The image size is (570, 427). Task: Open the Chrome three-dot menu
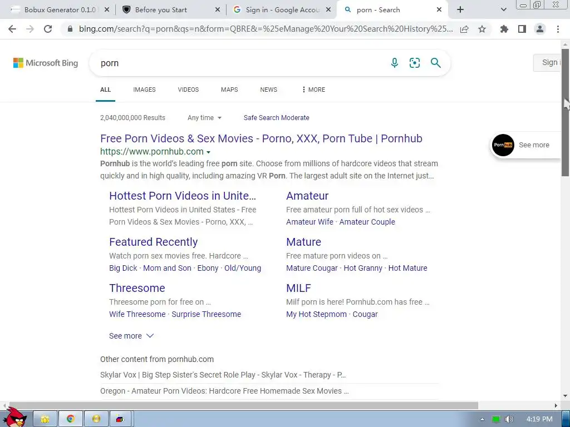(x=558, y=29)
